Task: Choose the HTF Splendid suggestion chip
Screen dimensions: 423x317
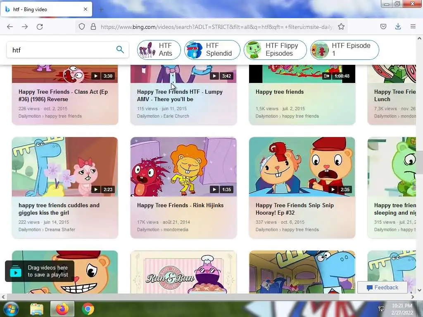Action: pyautogui.click(x=212, y=50)
